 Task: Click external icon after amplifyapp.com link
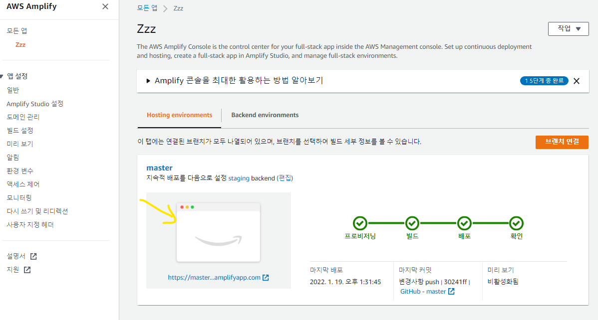click(266, 278)
